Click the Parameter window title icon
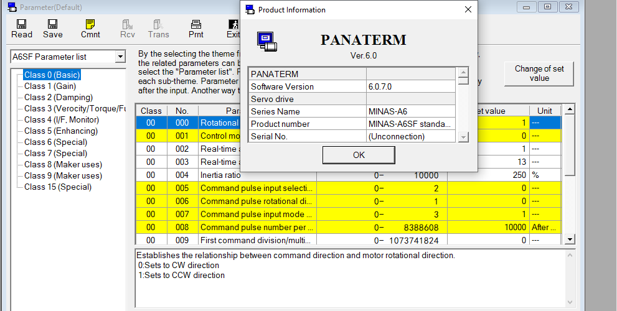The width and height of the screenshot is (617, 311). click(x=12, y=7)
